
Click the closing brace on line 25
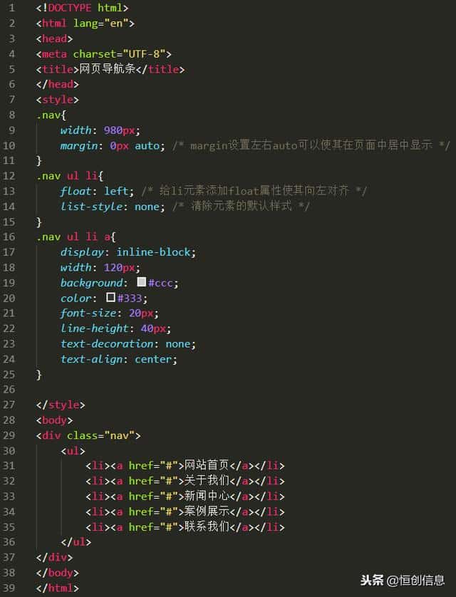tap(38, 375)
